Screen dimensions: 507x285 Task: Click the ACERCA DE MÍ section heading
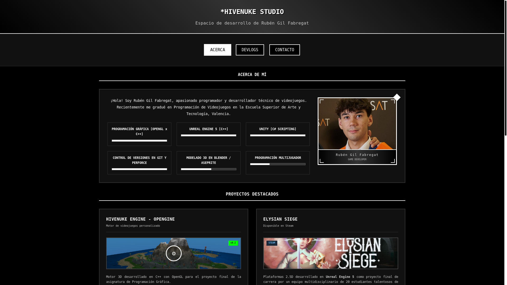click(252, 75)
